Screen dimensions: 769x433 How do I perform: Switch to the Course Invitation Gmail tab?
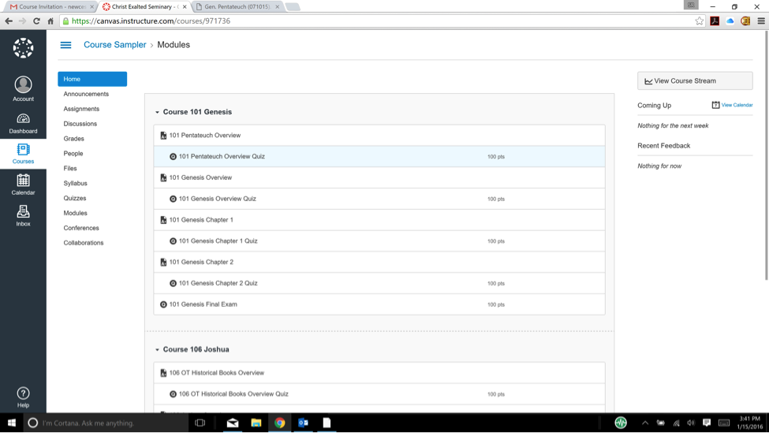point(51,7)
